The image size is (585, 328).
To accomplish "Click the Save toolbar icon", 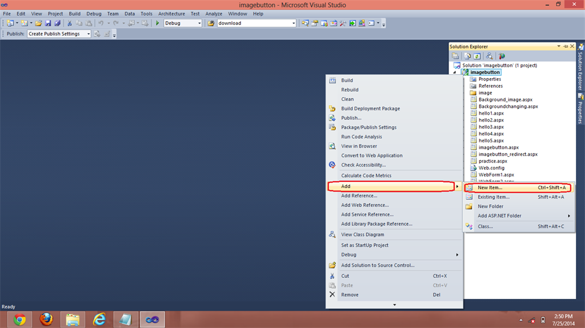I will pos(48,23).
